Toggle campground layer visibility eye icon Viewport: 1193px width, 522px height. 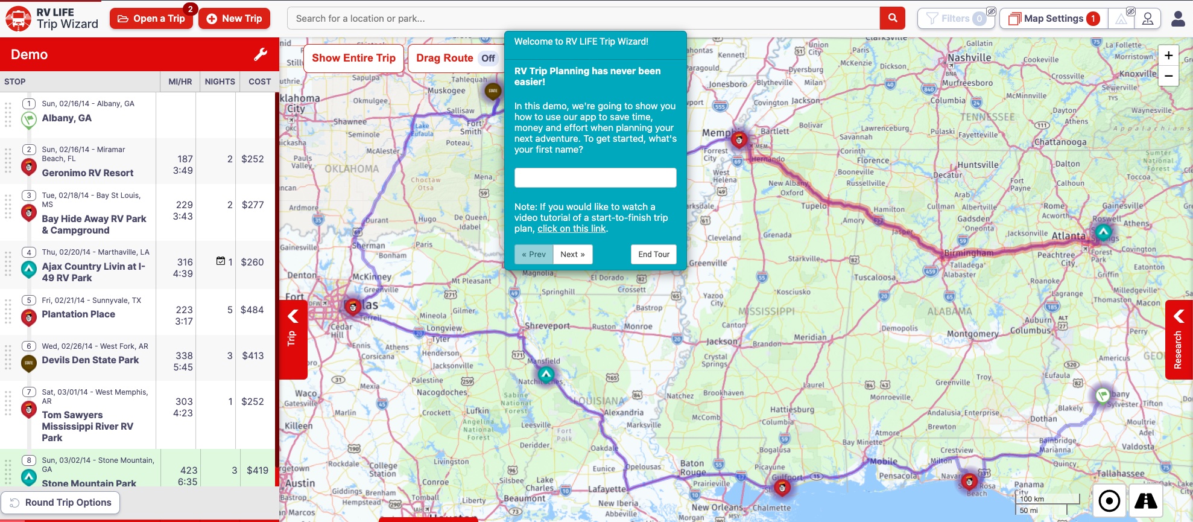(x=1131, y=11)
